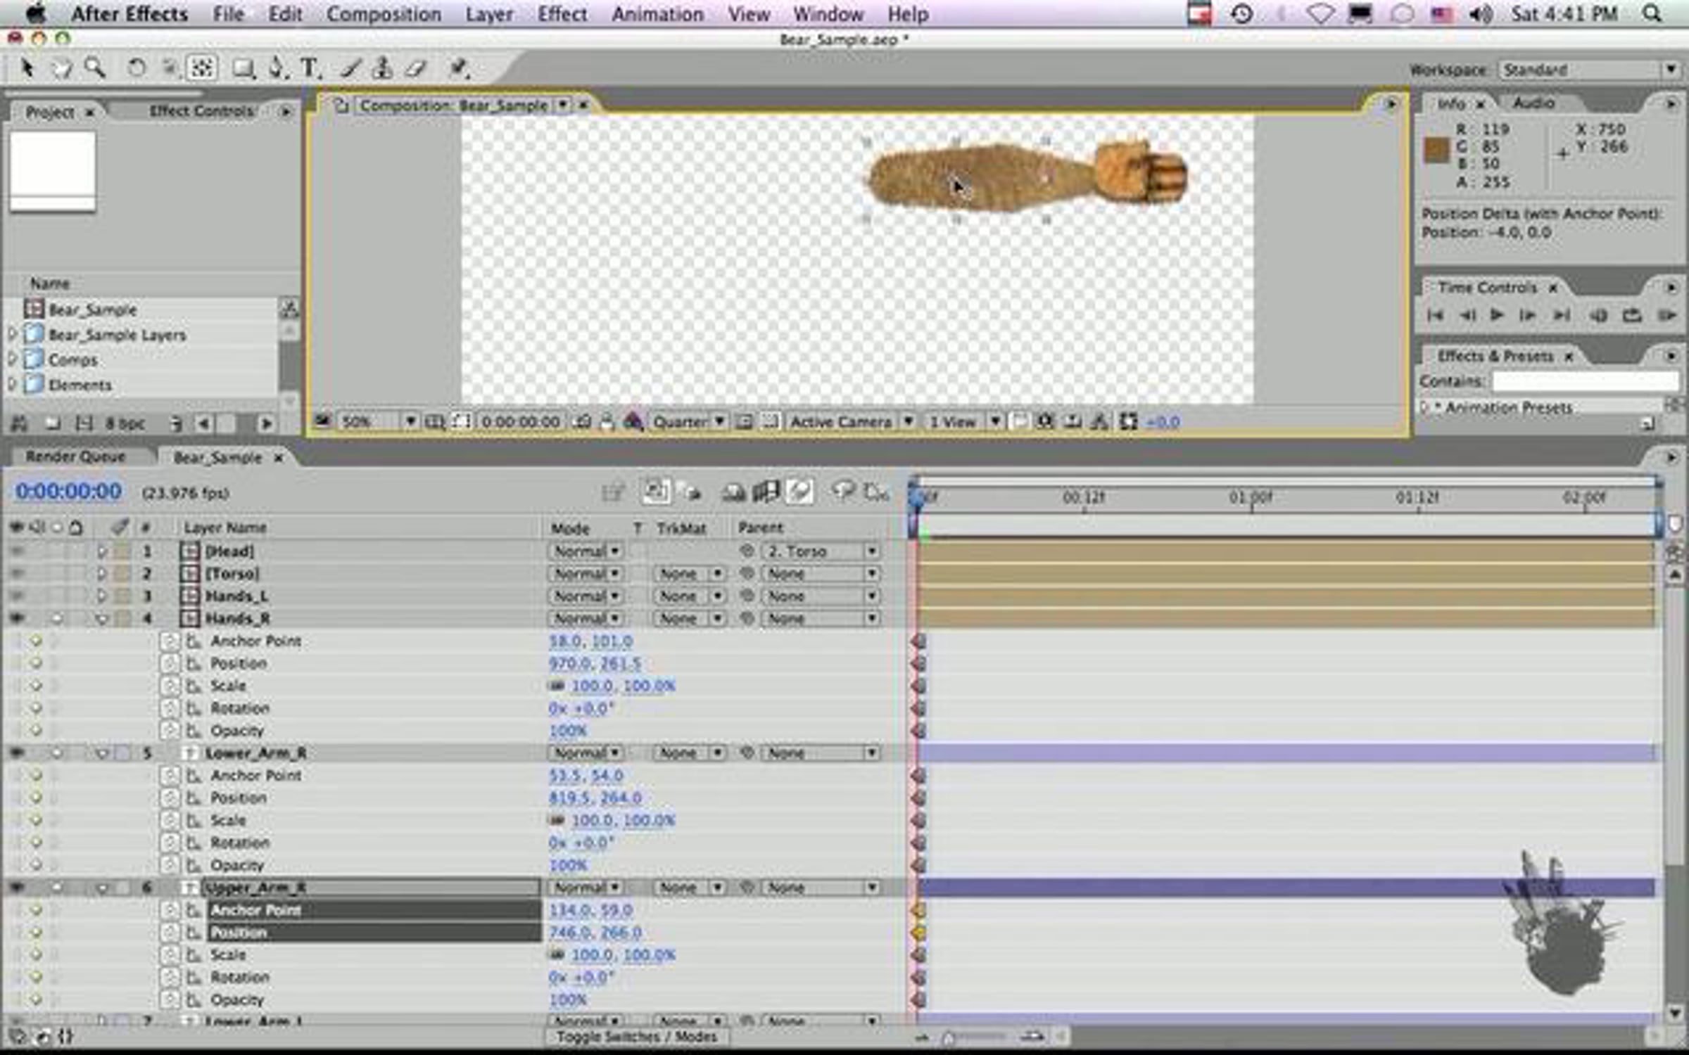The height and width of the screenshot is (1055, 1689).
Task: Open the title/action safe grid options
Action: (x=435, y=422)
